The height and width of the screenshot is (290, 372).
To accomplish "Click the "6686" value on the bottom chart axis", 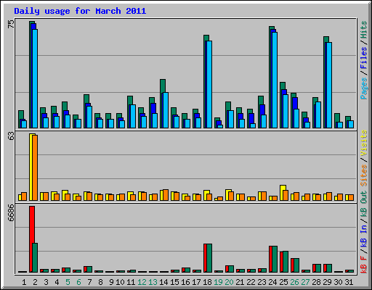I will (x=11, y=212).
